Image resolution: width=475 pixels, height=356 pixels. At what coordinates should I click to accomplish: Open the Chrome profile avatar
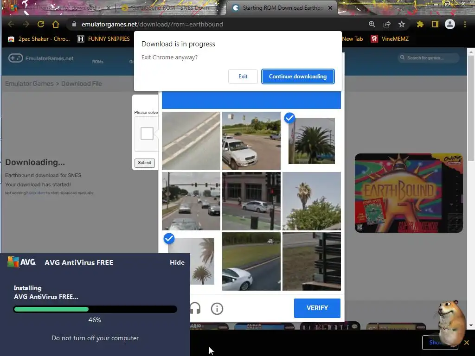click(450, 24)
